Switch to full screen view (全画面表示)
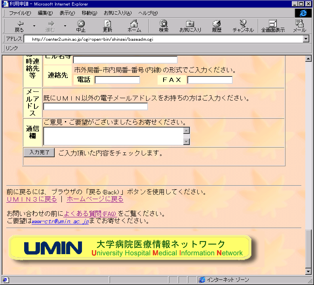 [273, 26]
